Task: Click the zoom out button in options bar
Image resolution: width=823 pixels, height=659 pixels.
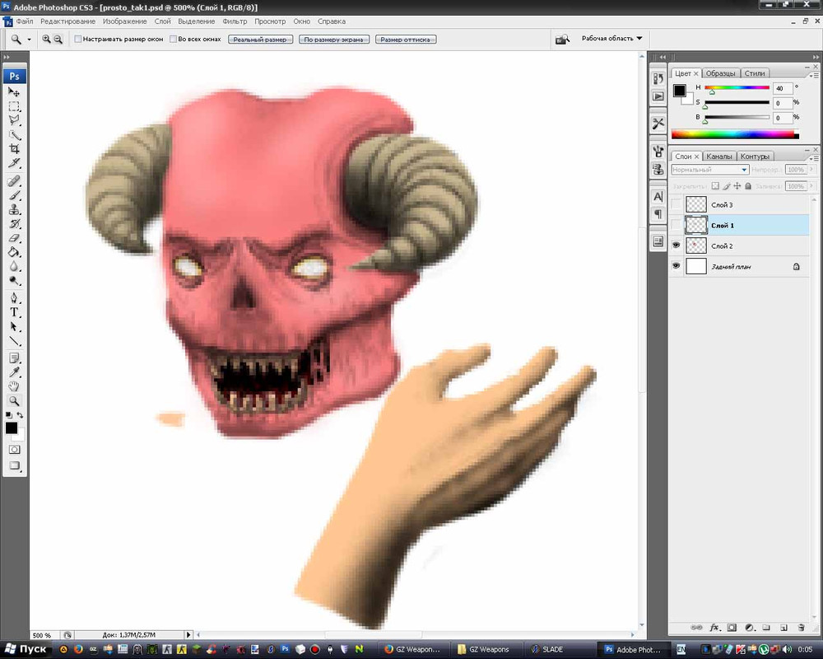Action: 58,39
